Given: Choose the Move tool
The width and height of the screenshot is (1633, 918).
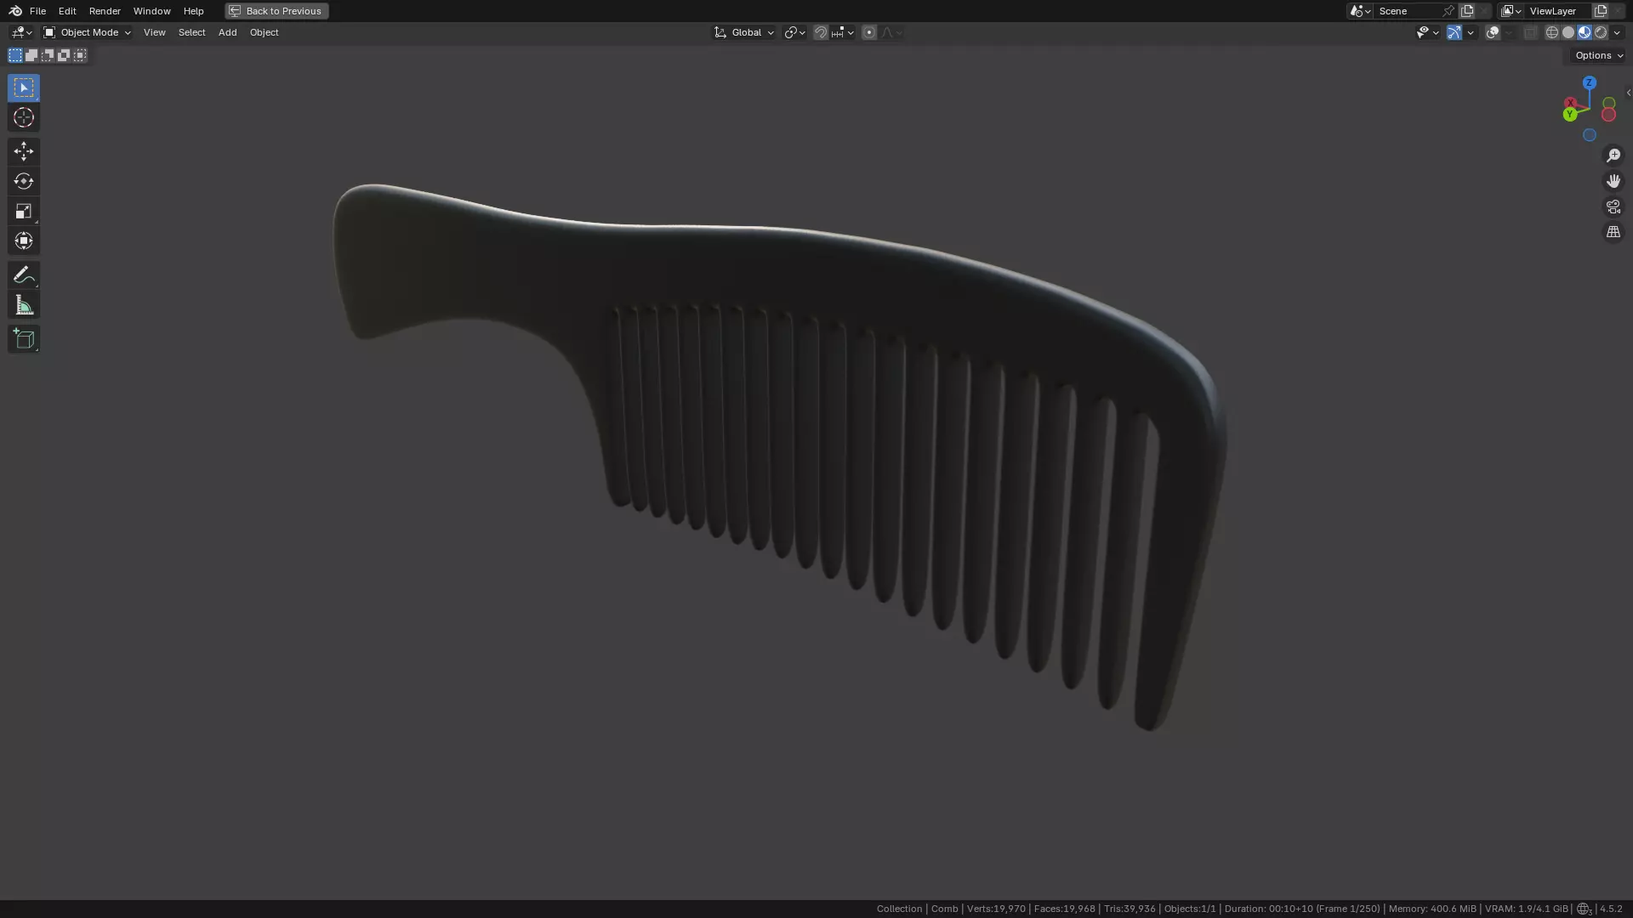Looking at the screenshot, I should pyautogui.click(x=24, y=151).
